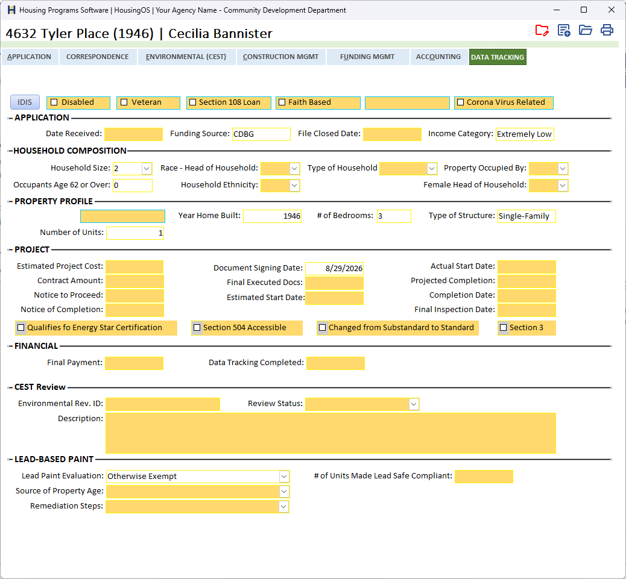Click the printer icon

click(x=607, y=30)
